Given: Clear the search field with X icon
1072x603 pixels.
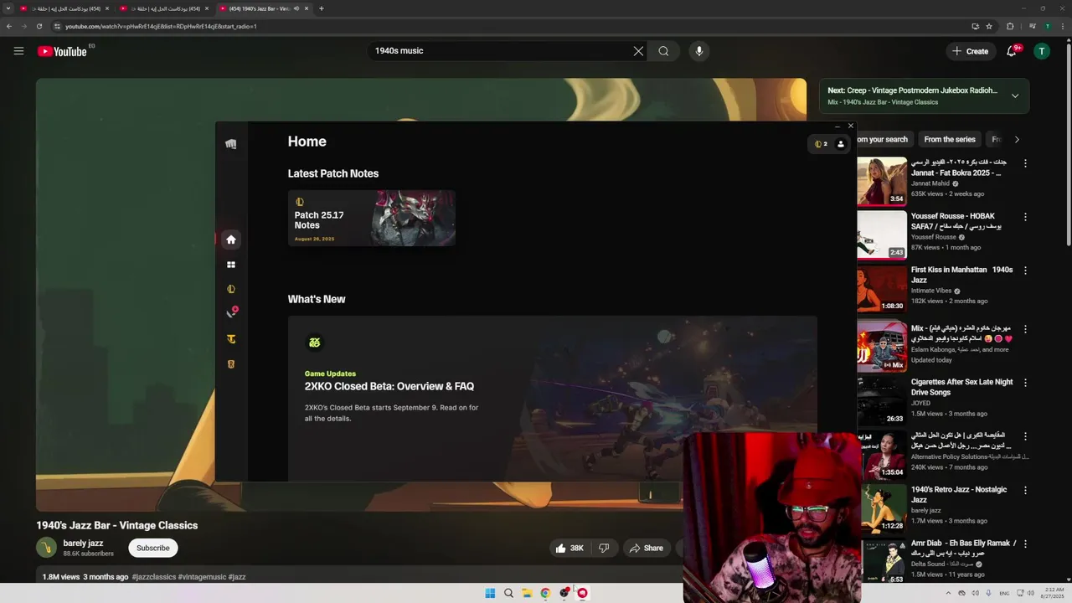Looking at the screenshot, I should [638, 51].
